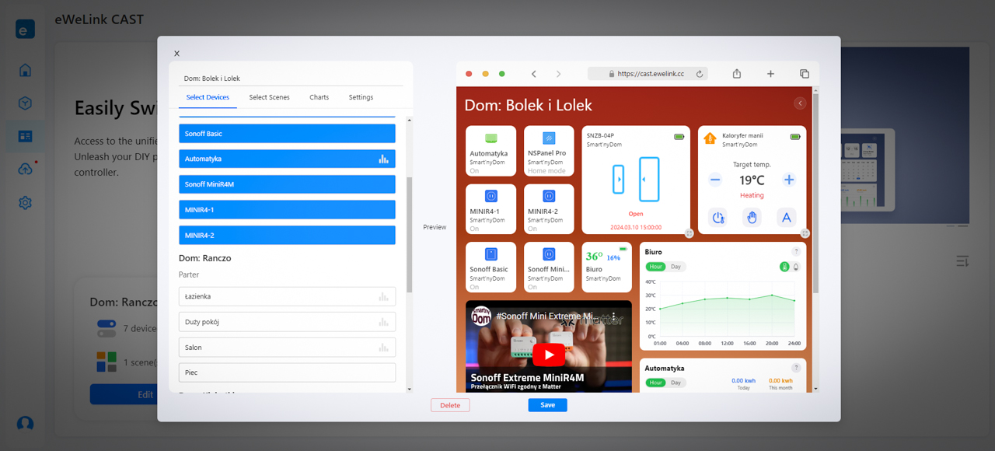Click the chart icon on the Duży pokój row
The image size is (995, 451).
point(383,322)
